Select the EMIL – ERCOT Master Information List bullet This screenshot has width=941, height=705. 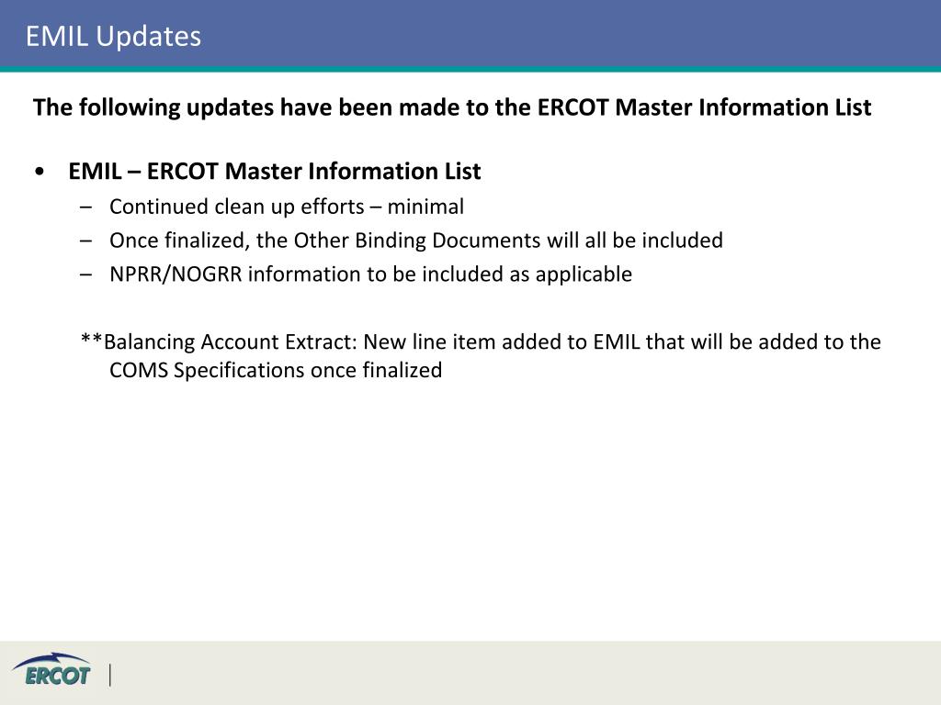(274, 172)
